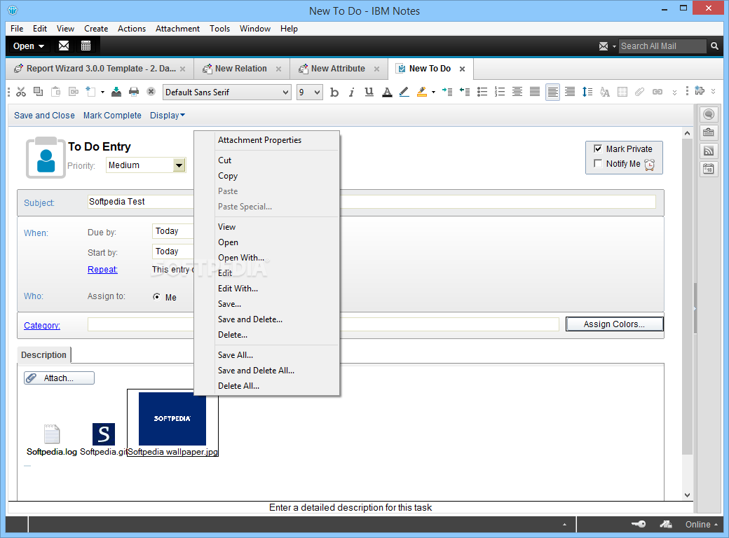Screen dimensions: 729x538
Task: Center-align the paragraph text
Action: pos(517,92)
